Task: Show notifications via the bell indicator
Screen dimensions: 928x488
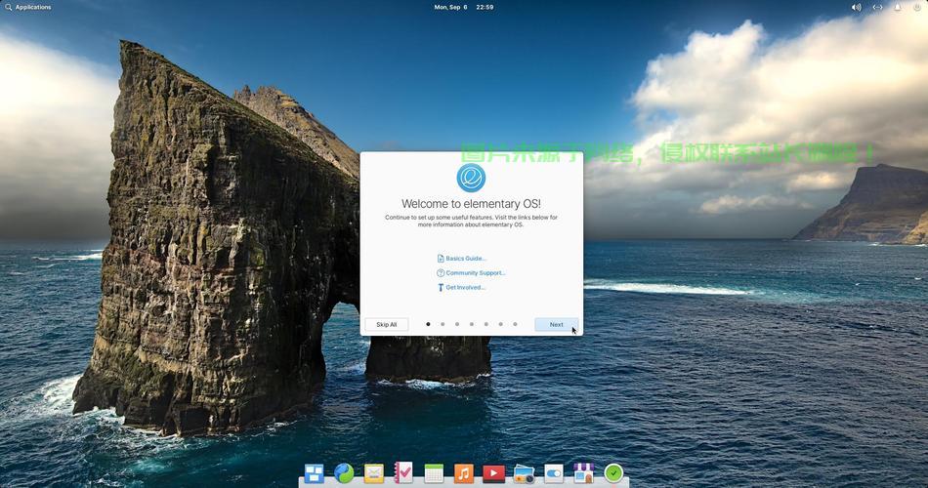Action: pyautogui.click(x=898, y=7)
